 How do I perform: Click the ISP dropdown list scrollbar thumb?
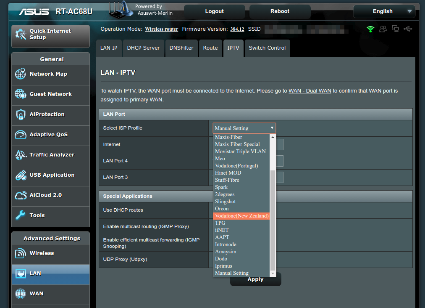[x=273, y=220]
